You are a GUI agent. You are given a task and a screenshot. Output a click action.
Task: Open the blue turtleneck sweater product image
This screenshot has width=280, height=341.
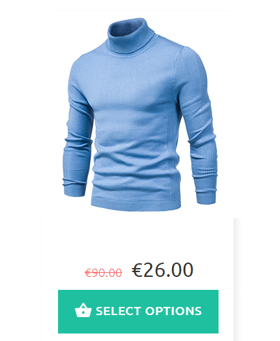(140, 115)
